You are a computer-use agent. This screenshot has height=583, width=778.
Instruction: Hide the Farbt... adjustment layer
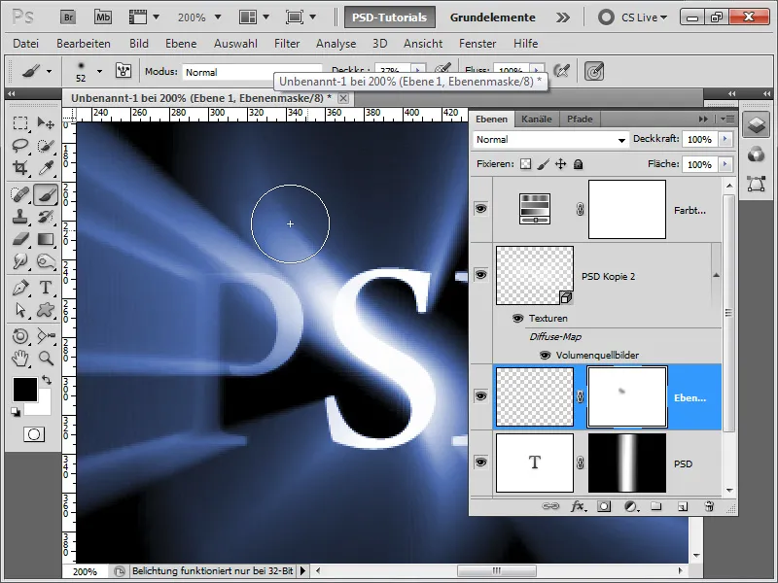pyautogui.click(x=480, y=209)
